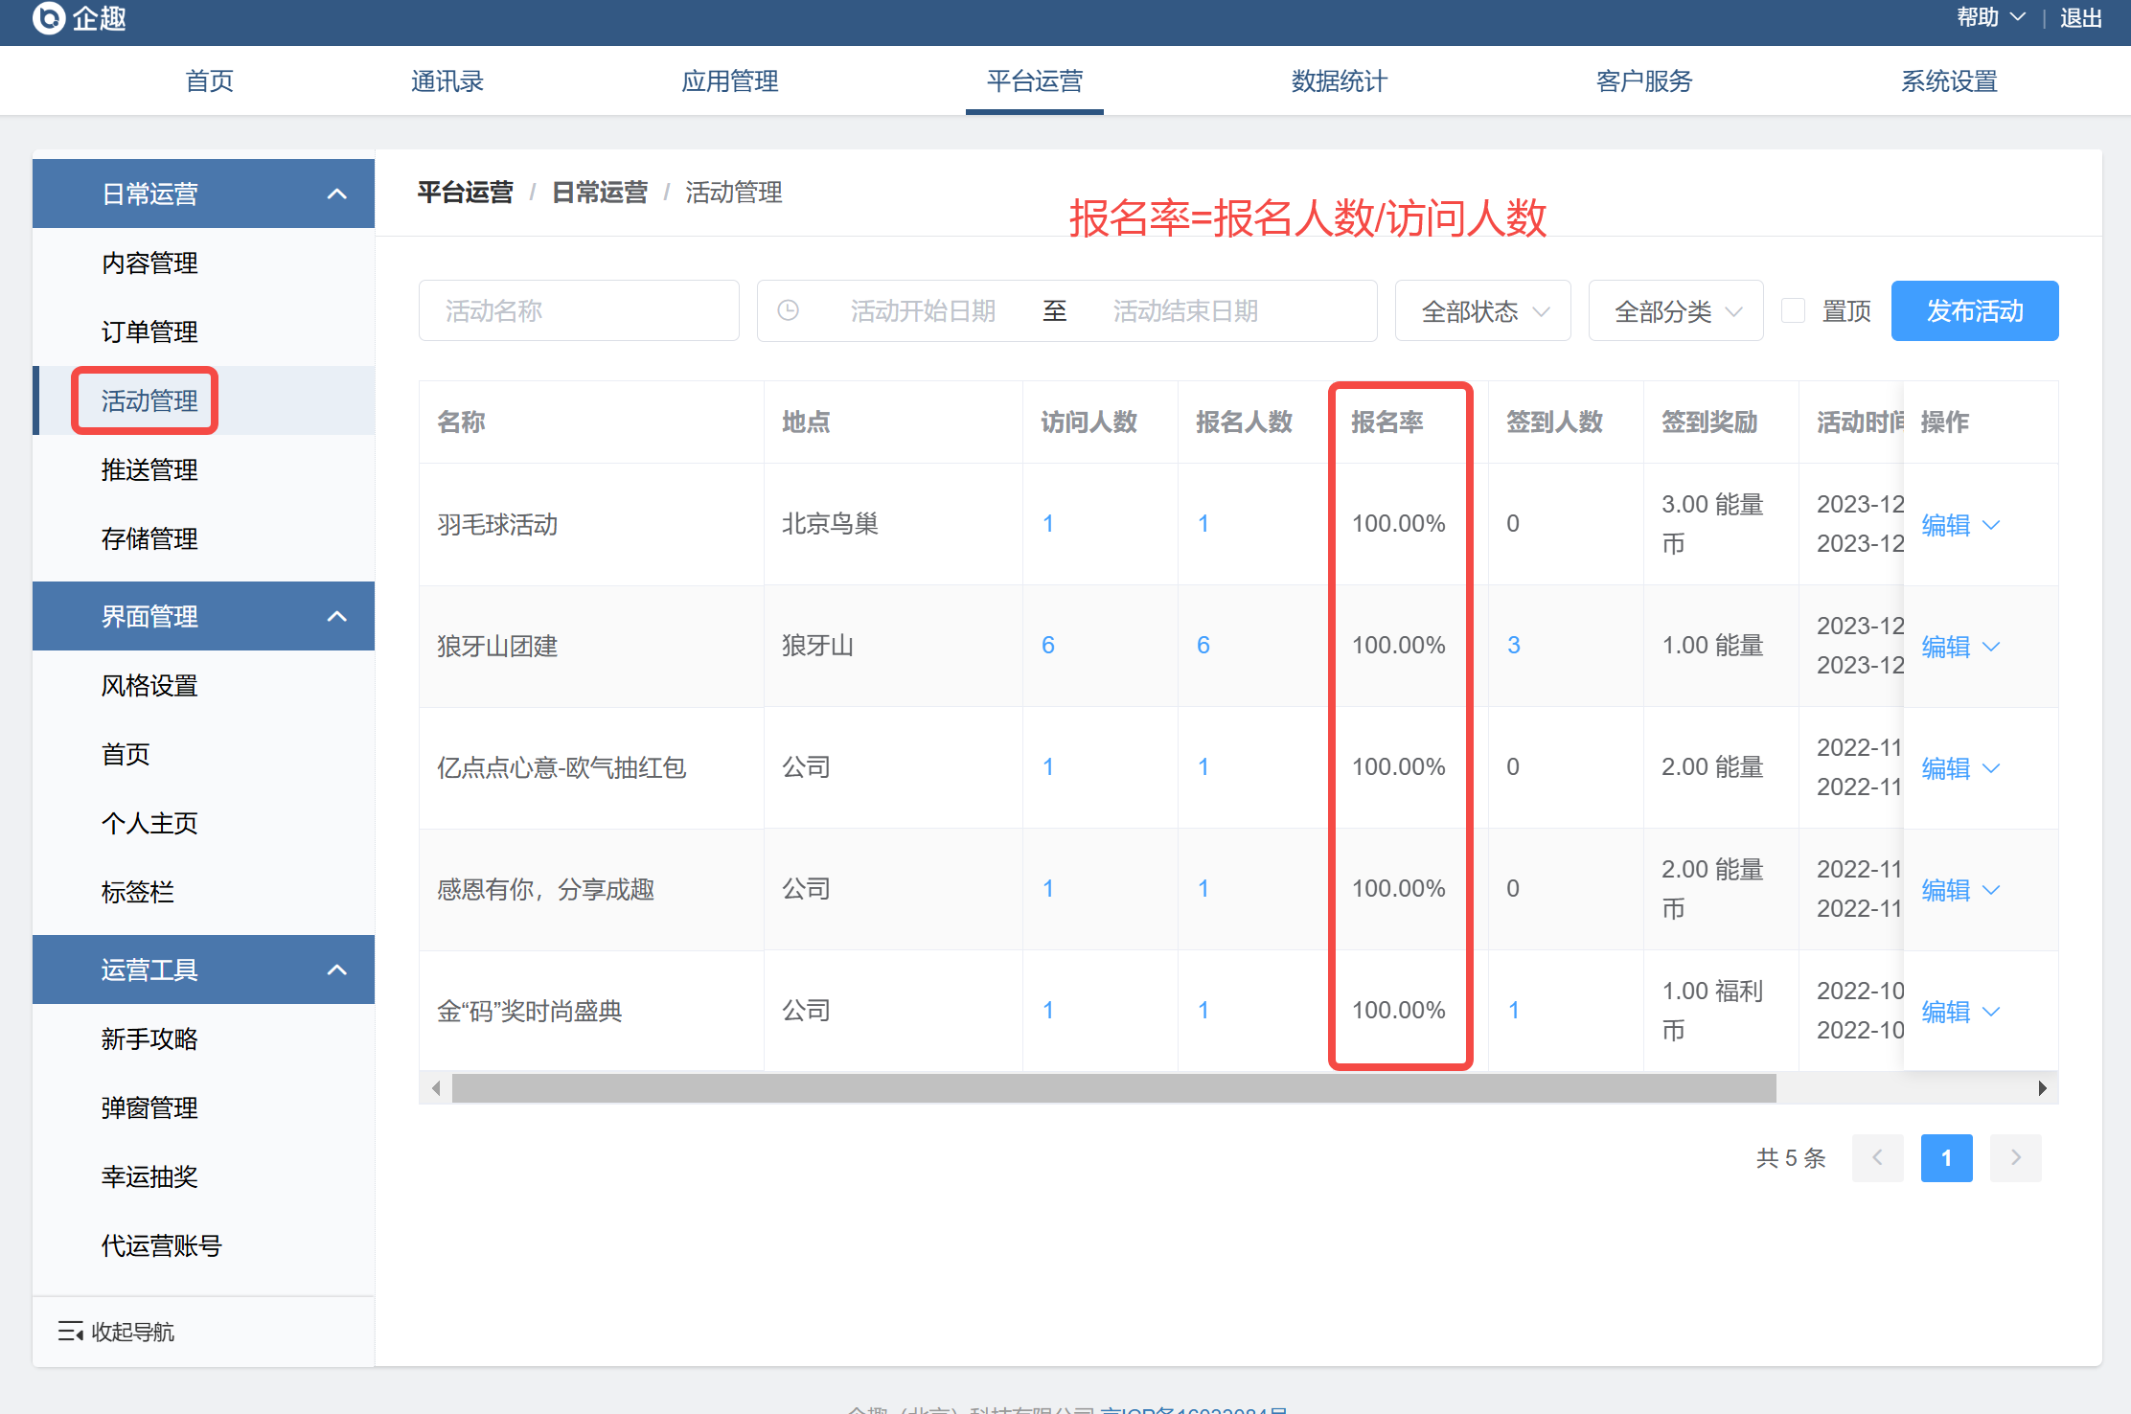Expand the 帮助 menu

point(1991,18)
